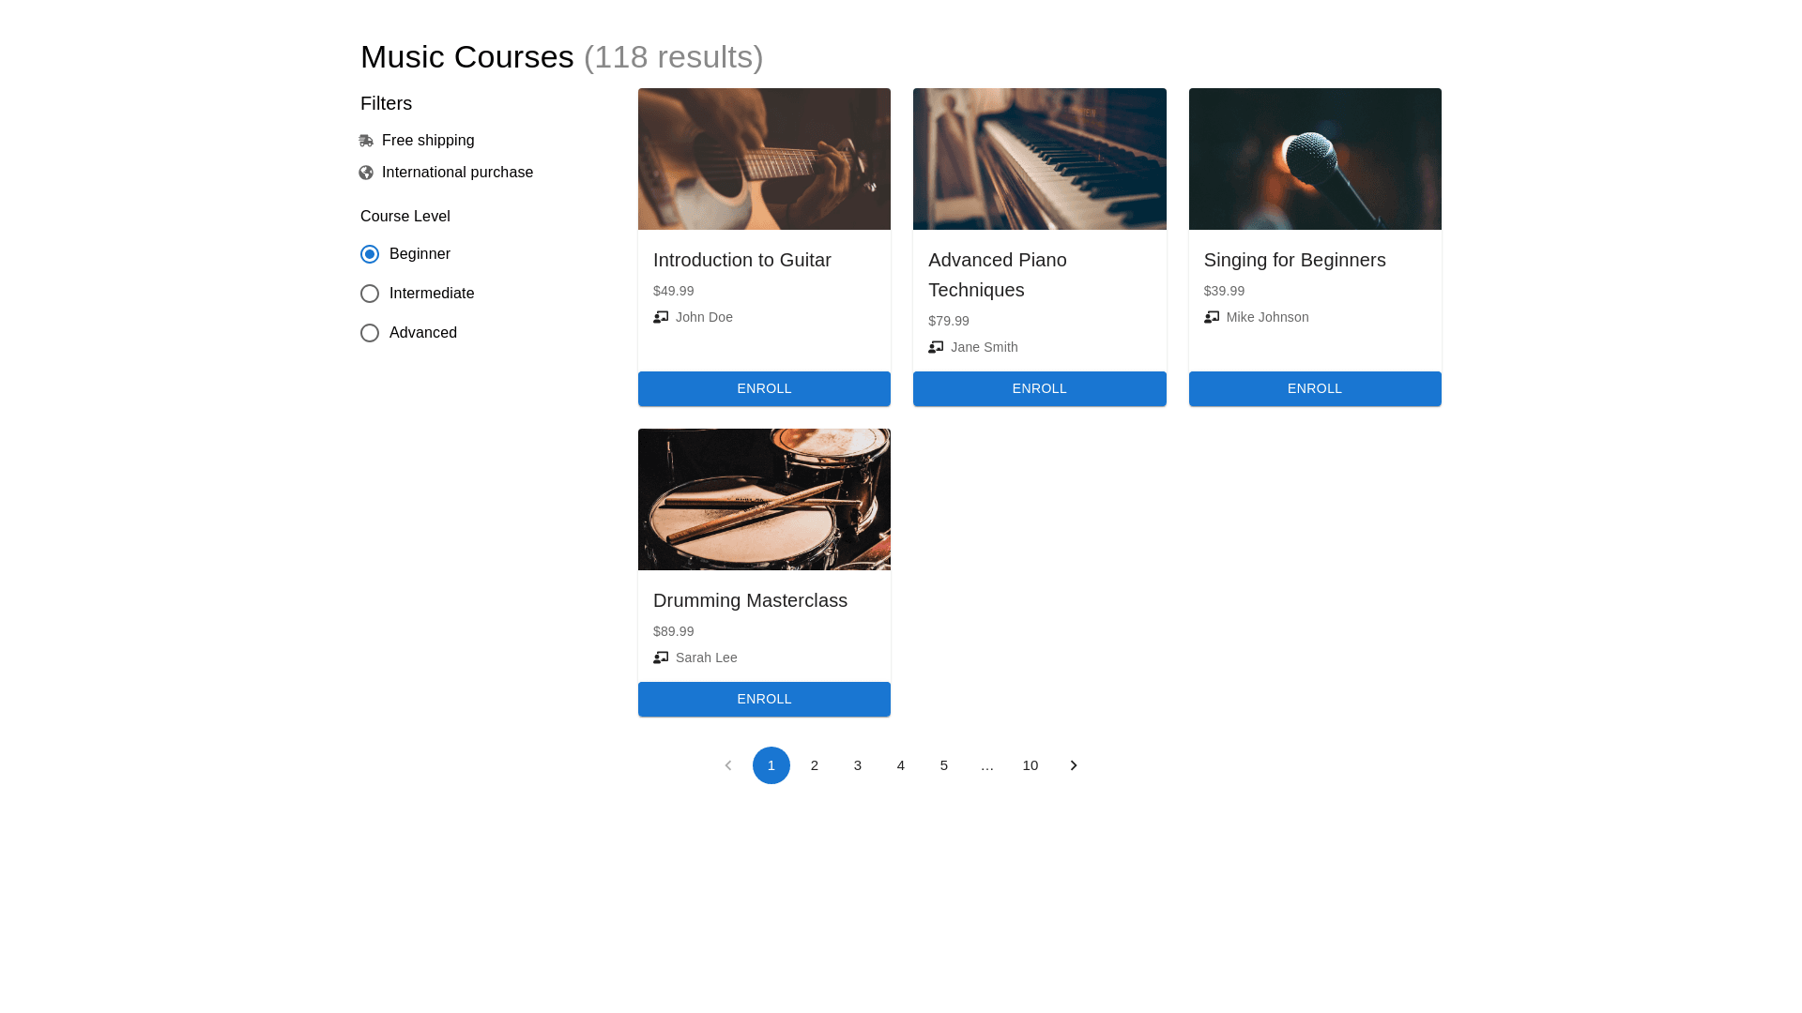Select the Beginner course level
Viewport: 1802px width, 1013px height.
[x=370, y=254]
